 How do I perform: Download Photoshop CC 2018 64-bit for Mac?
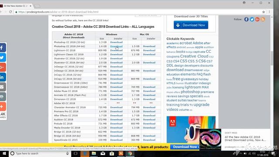(x=149, y=46)
